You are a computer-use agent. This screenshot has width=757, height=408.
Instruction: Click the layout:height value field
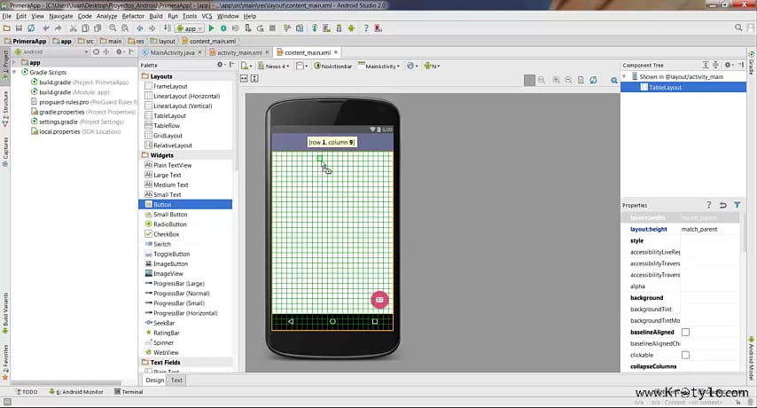709,230
